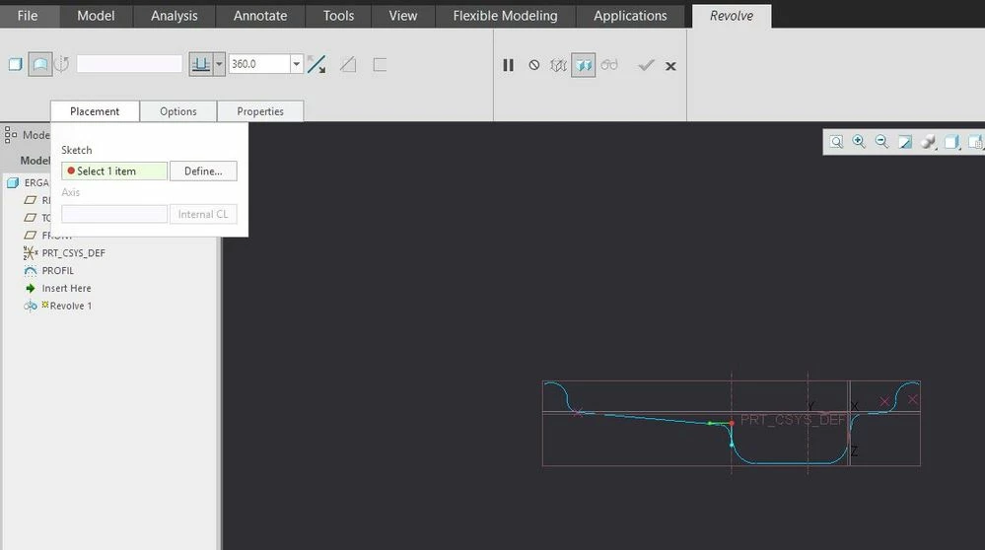Select the ERGA part root node
This screenshot has height=550, width=985.
pyautogui.click(x=36, y=182)
